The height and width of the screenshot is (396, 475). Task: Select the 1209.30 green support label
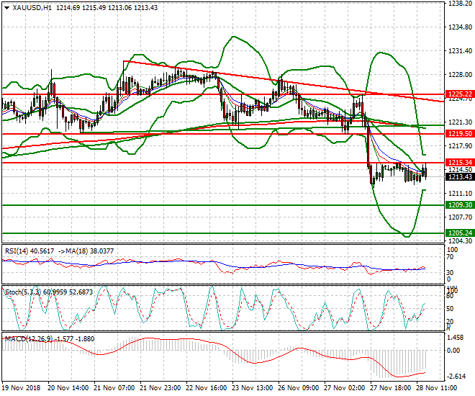click(460, 205)
